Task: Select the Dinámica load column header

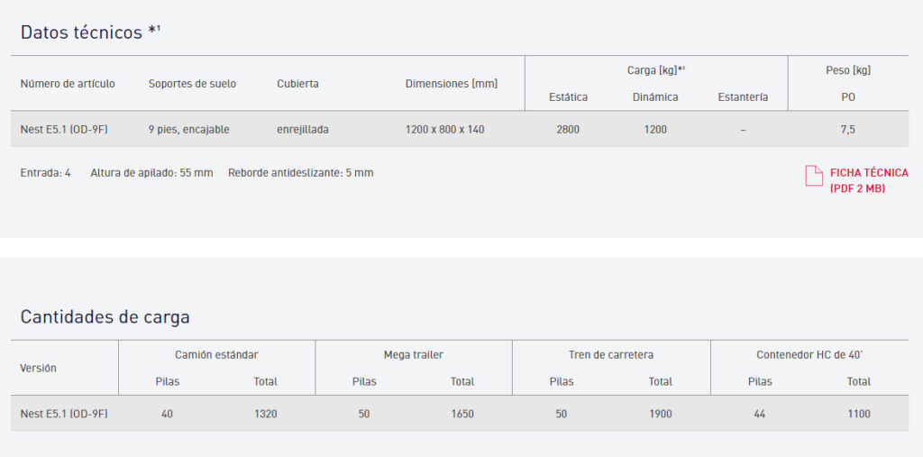Action: pos(655,97)
